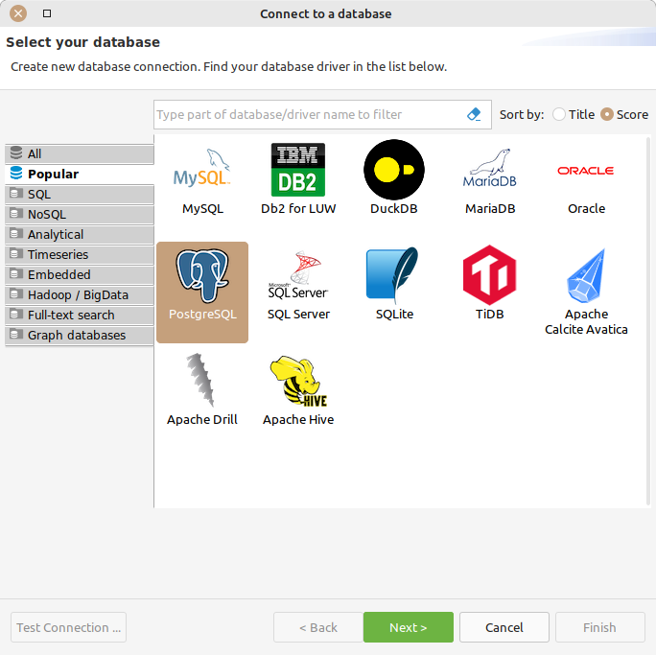
Task: Click the Next button
Action: pyautogui.click(x=408, y=627)
